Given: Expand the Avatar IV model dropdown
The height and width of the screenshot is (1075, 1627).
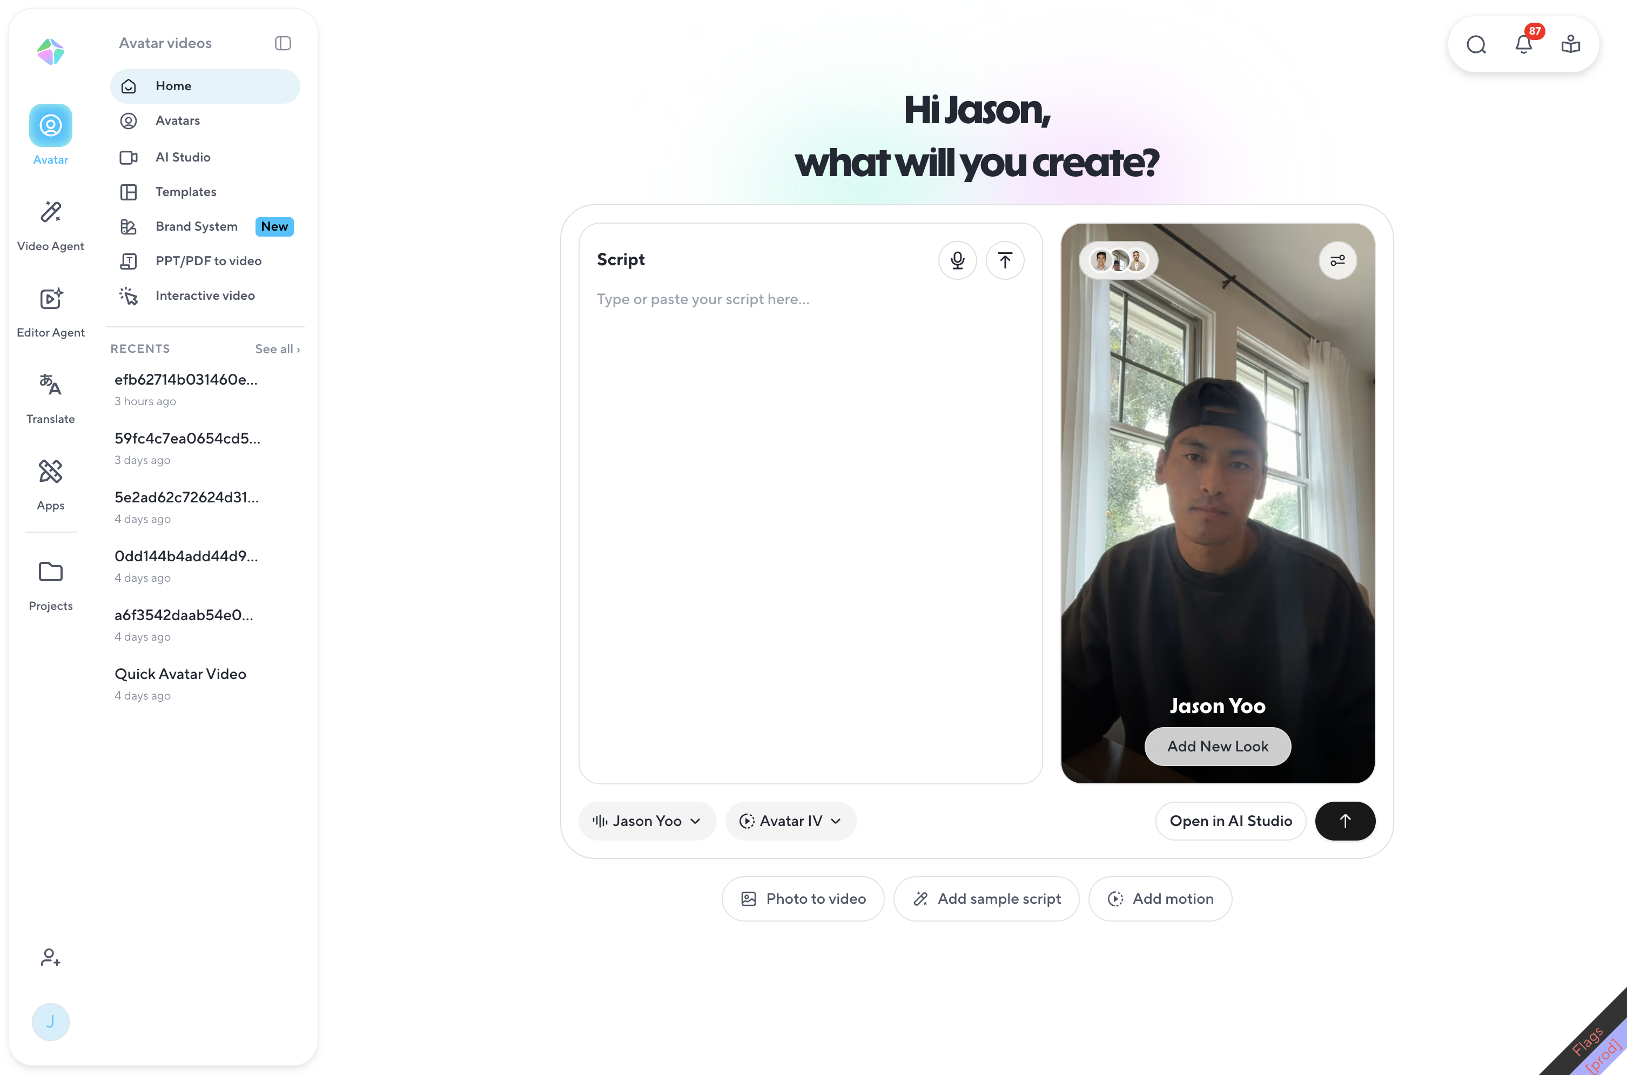Looking at the screenshot, I should click(790, 821).
